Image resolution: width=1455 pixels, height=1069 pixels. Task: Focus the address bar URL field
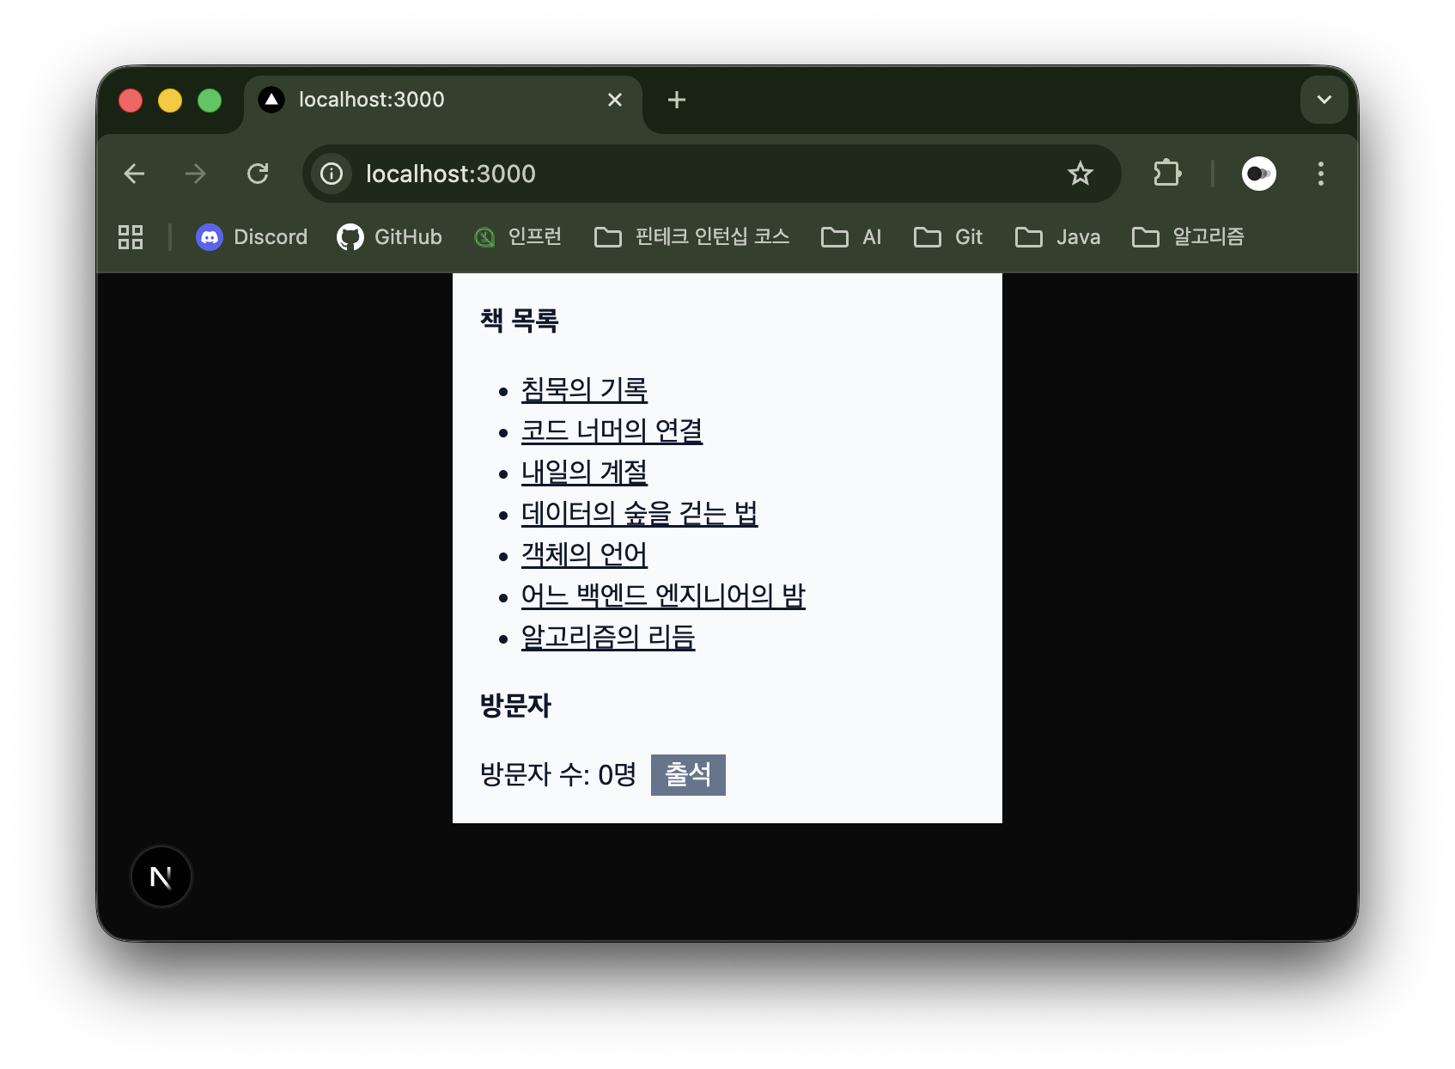(687, 174)
